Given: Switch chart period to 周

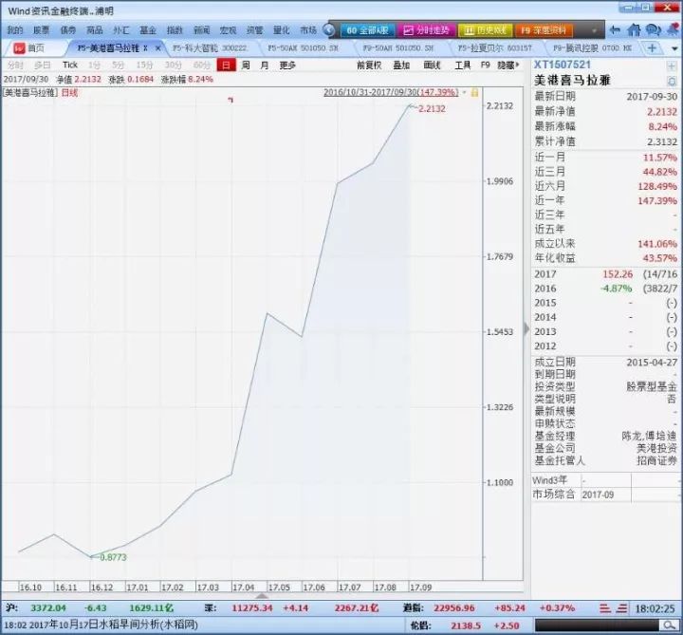Looking at the screenshot, I should pyautogui.click(x=246, y=65).
